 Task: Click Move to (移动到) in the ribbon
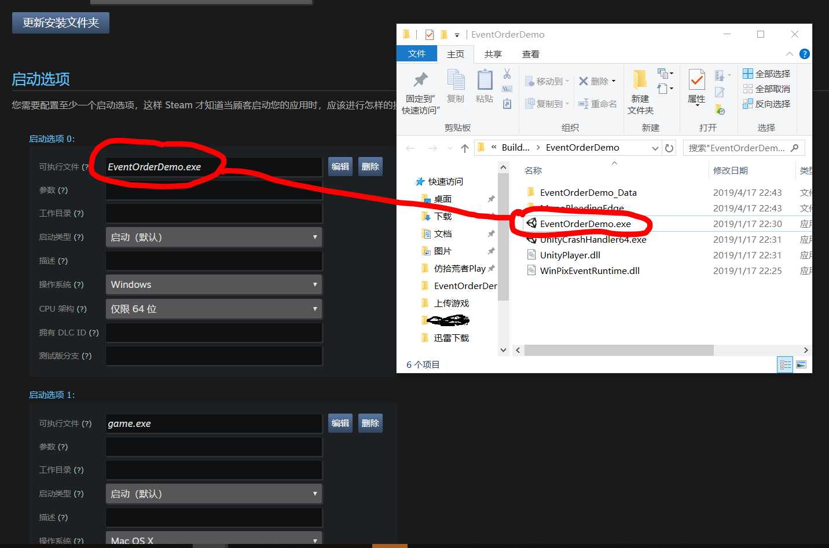click(x=547, y=81)
